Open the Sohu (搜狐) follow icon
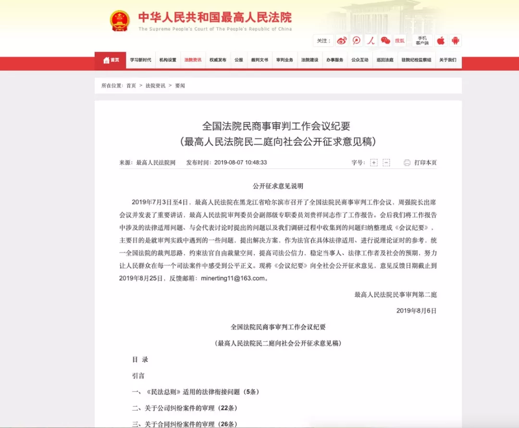Screen dimensions: 519x428 click(400, 41)
